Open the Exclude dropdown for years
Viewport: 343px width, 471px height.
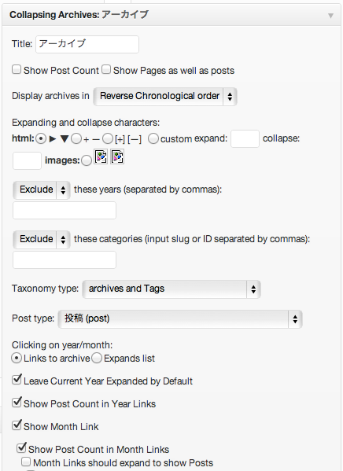(42, 190)
